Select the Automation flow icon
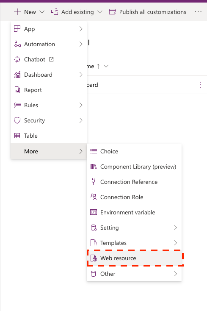Image resolution: width=207 pixels, height=311 pixels. pyautogui.click(x=17, y=44)
